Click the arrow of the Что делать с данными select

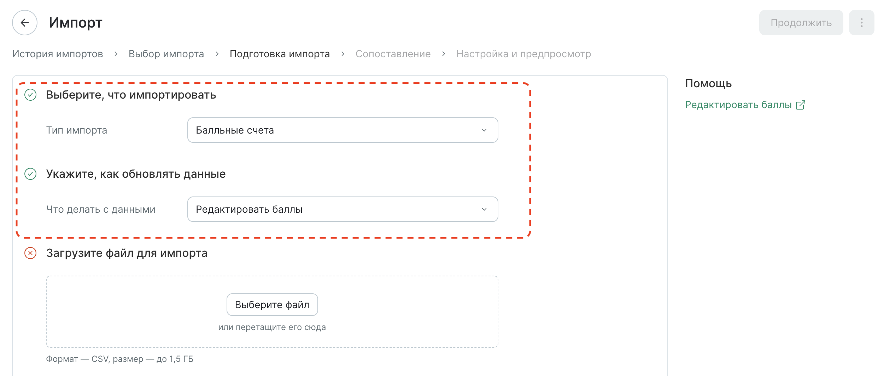484,209
